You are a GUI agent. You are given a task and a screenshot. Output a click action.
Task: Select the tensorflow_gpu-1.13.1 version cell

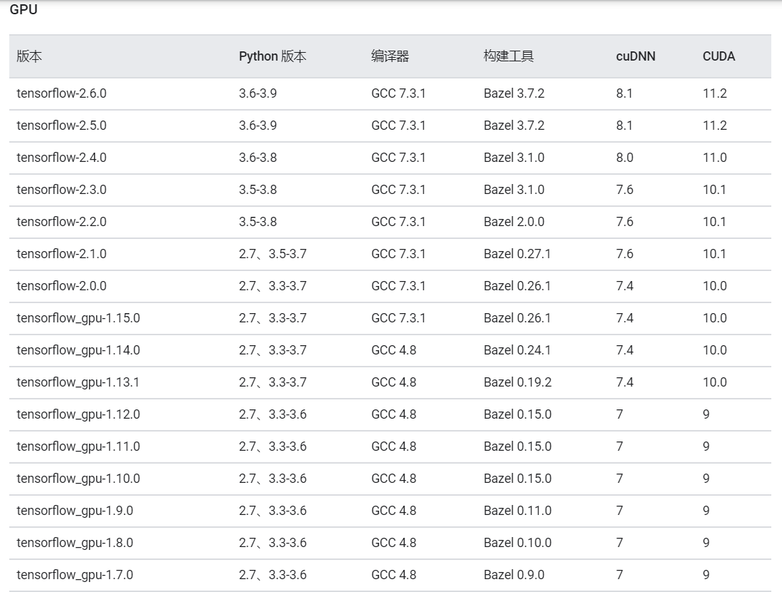click(x=78, y=382)
